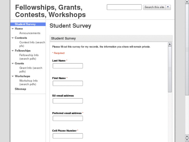The width and height of the screenshot is (189, 142).
Task: Click the First Name input field
Action: tap(68, 83)
